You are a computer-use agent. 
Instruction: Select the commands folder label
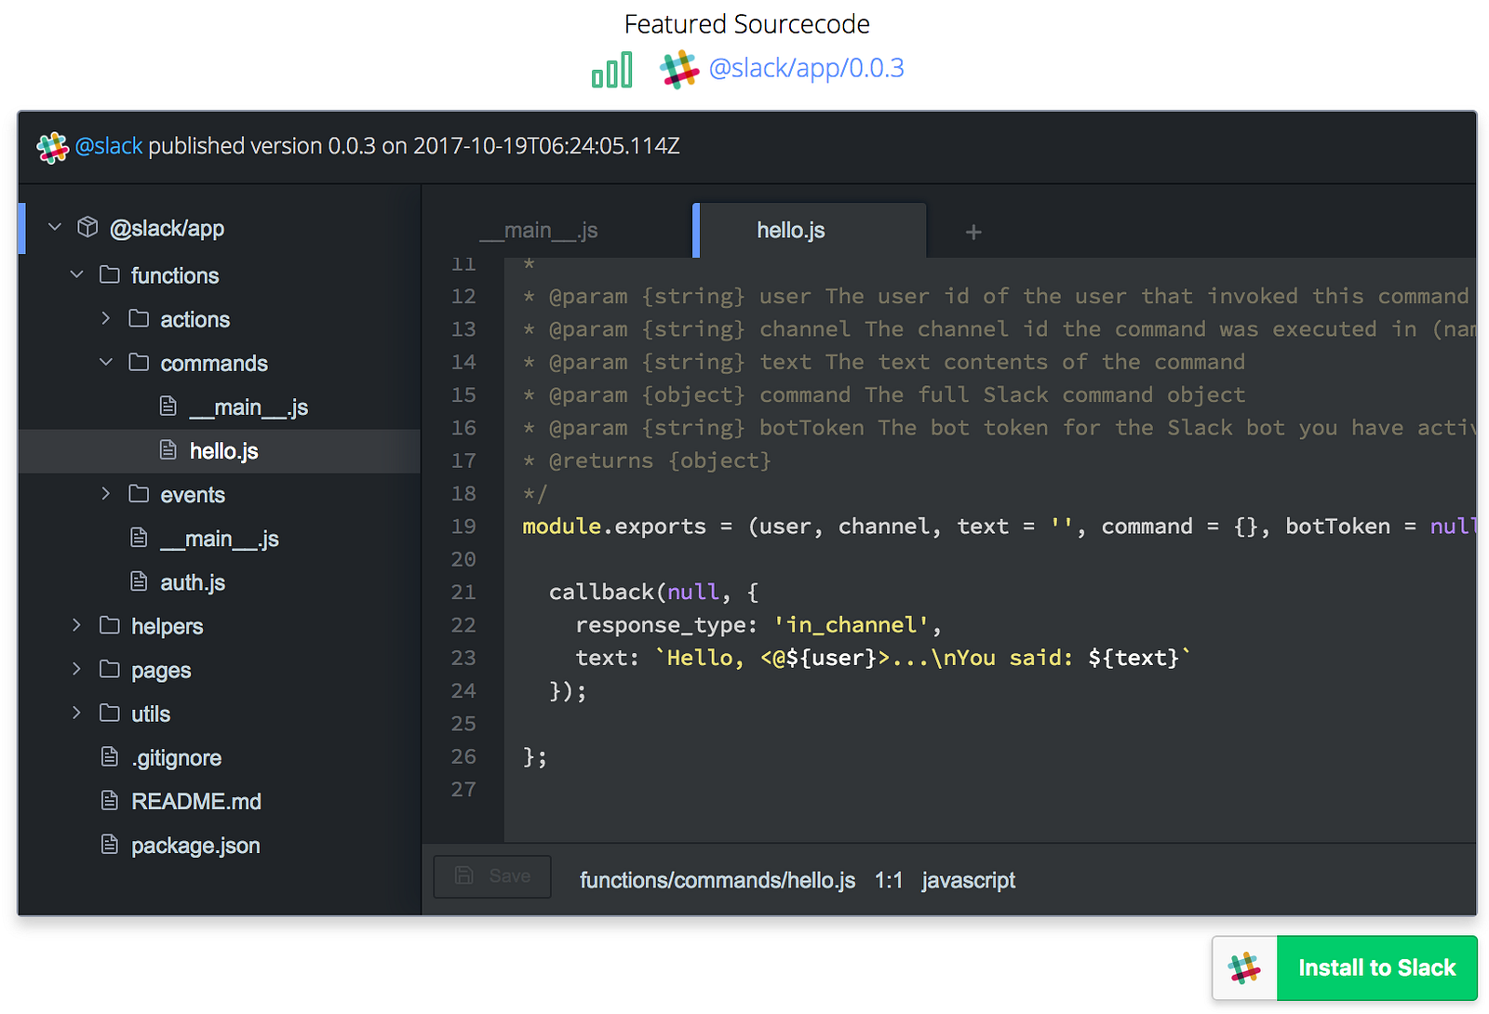214,363
